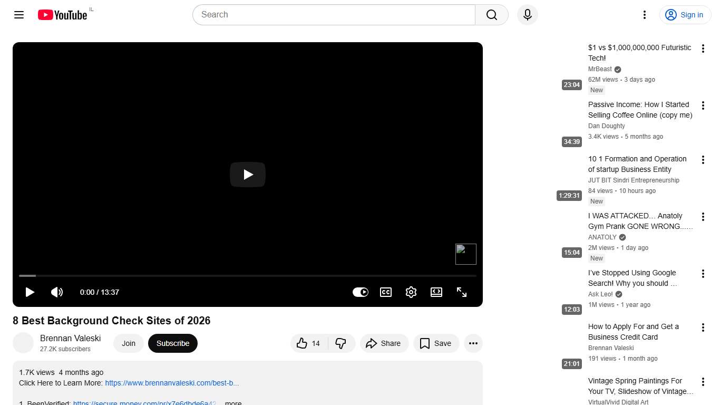Viewport: 720px width, 405px height.
Task: Open options menu for MrBeast video
Action: coord(703,48)
